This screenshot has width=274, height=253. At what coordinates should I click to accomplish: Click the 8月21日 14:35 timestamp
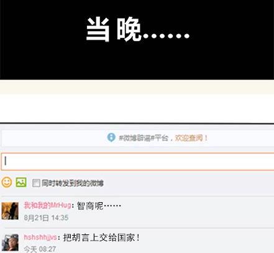click(x=46, y=218)
